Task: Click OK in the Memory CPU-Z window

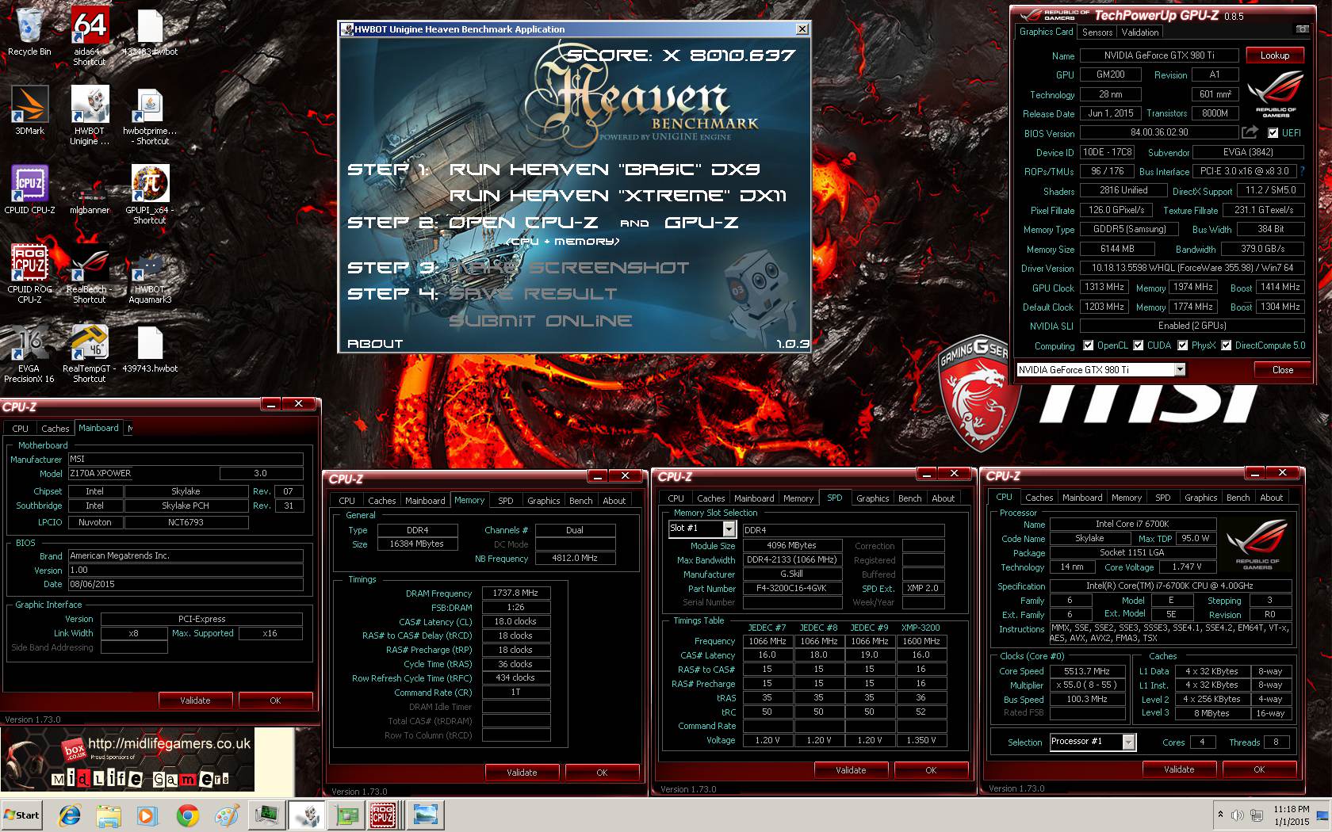Action: (x=602, y=773)
